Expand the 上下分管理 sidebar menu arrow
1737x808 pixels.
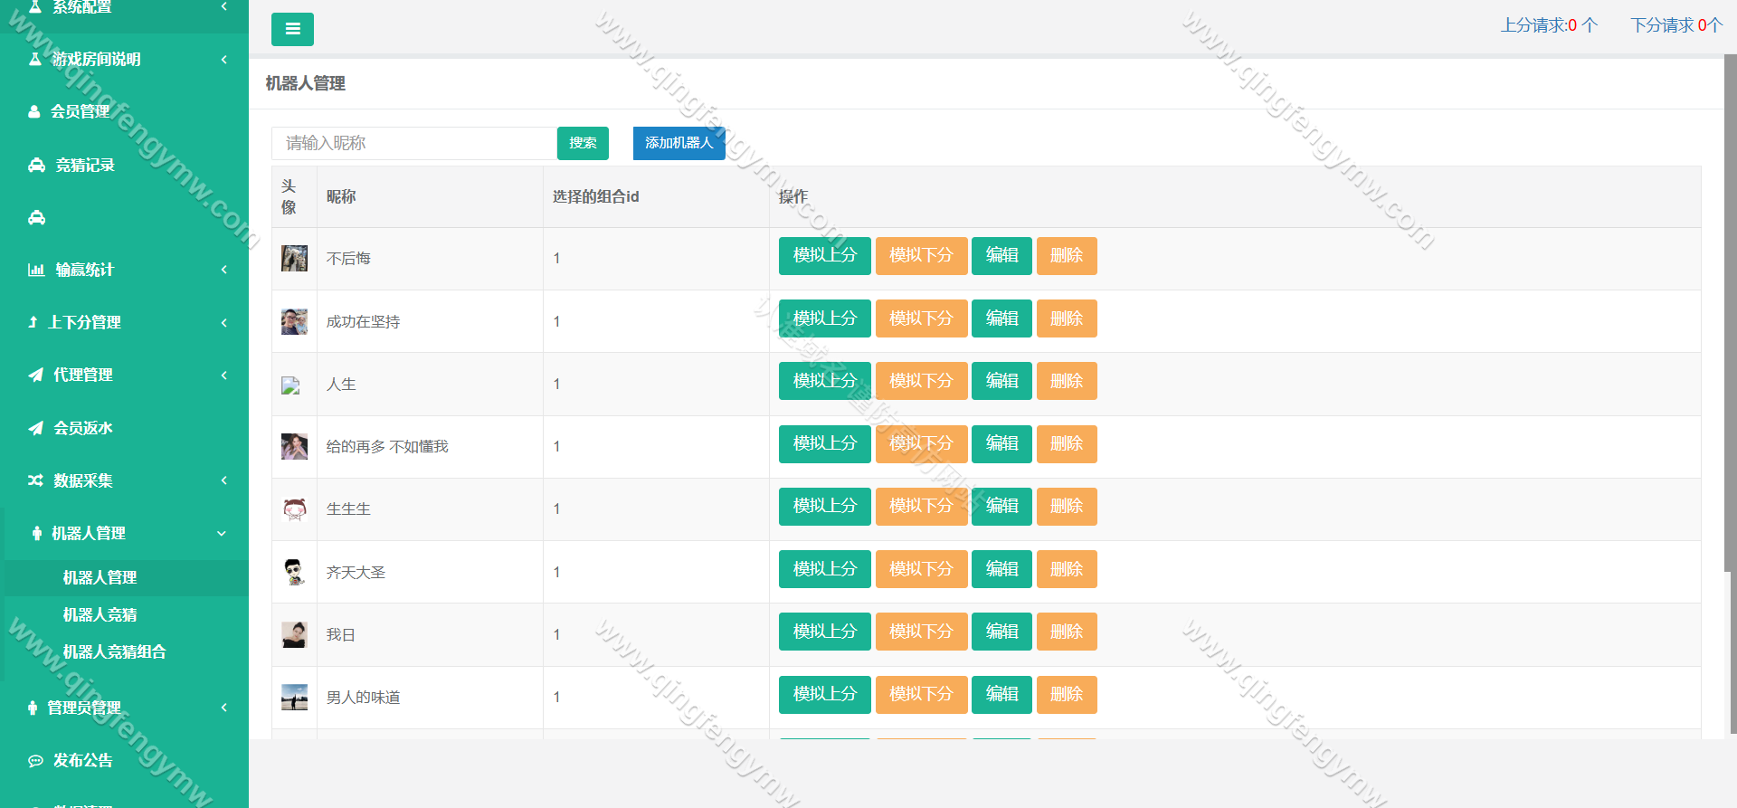pyautogui.click(x=223, y=322)
